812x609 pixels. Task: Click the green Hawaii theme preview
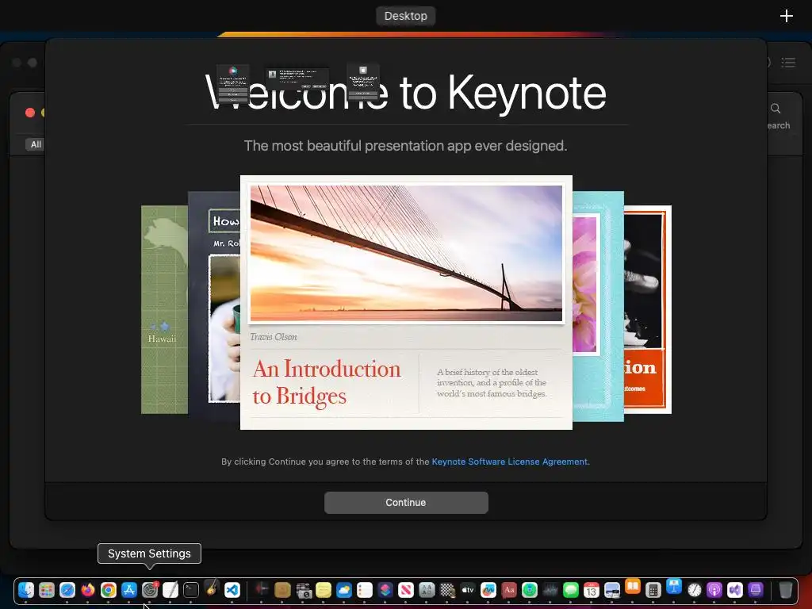(x=164, y=310)
